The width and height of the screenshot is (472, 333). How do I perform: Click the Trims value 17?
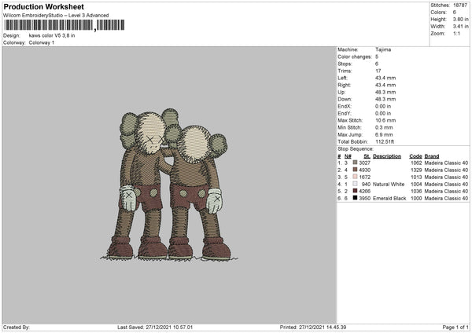pyautogui.click(x=378, y=71)
